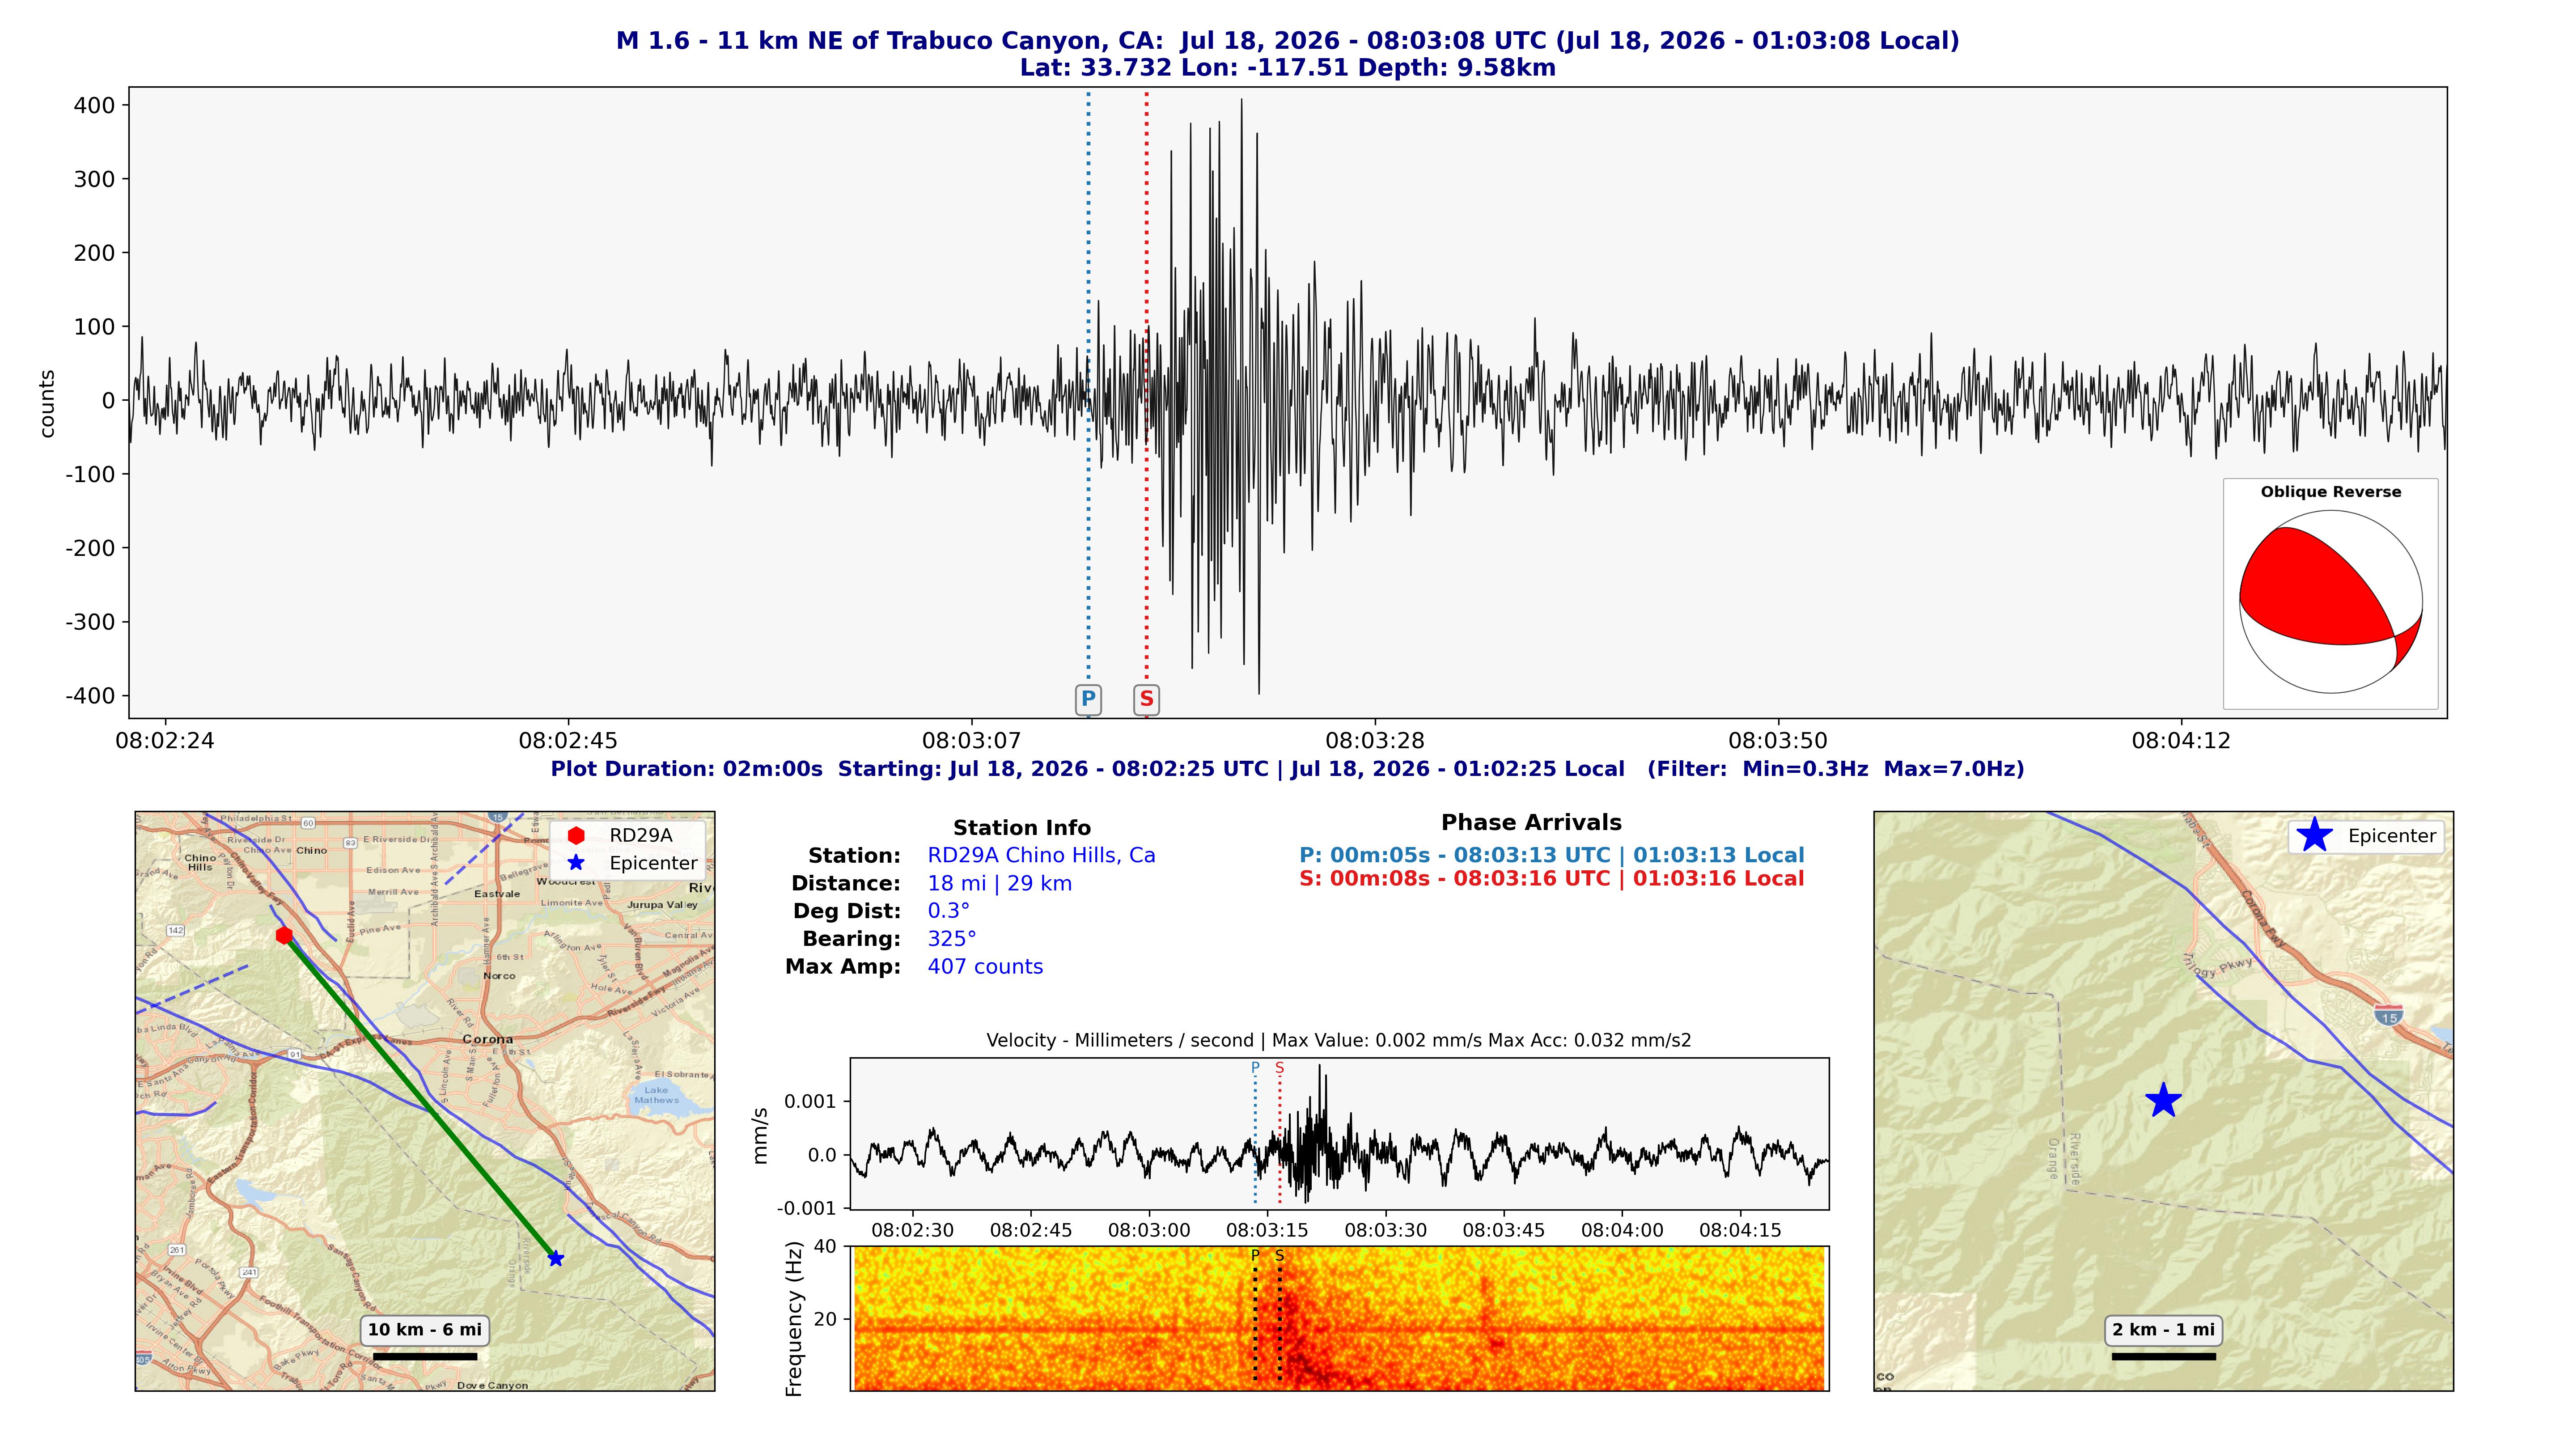Screen dimensions: 2576x1449
Task: Click the "Station Info" heading
Action: [x=1022, y=828]
